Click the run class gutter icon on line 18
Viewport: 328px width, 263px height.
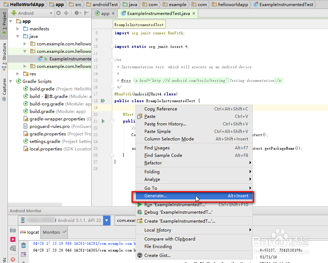click(x=103, y=101)
